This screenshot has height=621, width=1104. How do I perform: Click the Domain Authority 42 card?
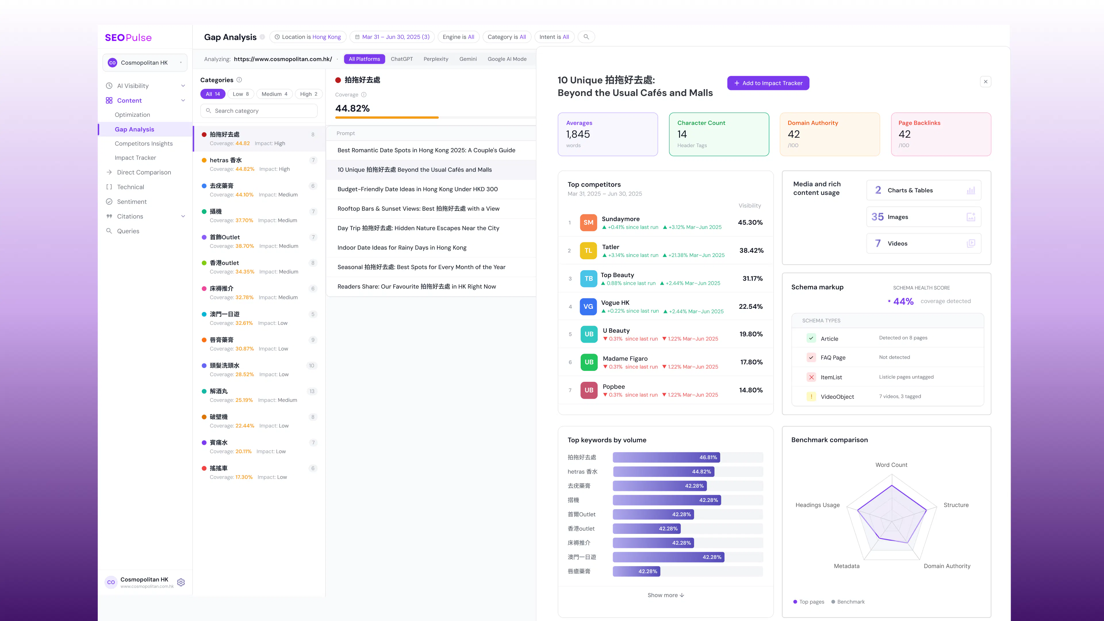pos(830,135)
